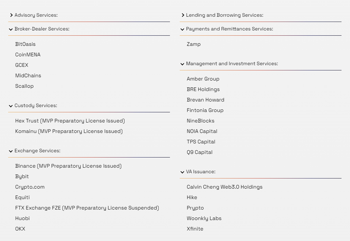
Task: Select the OKX exchange entry
Action: [x=20, y=229]
